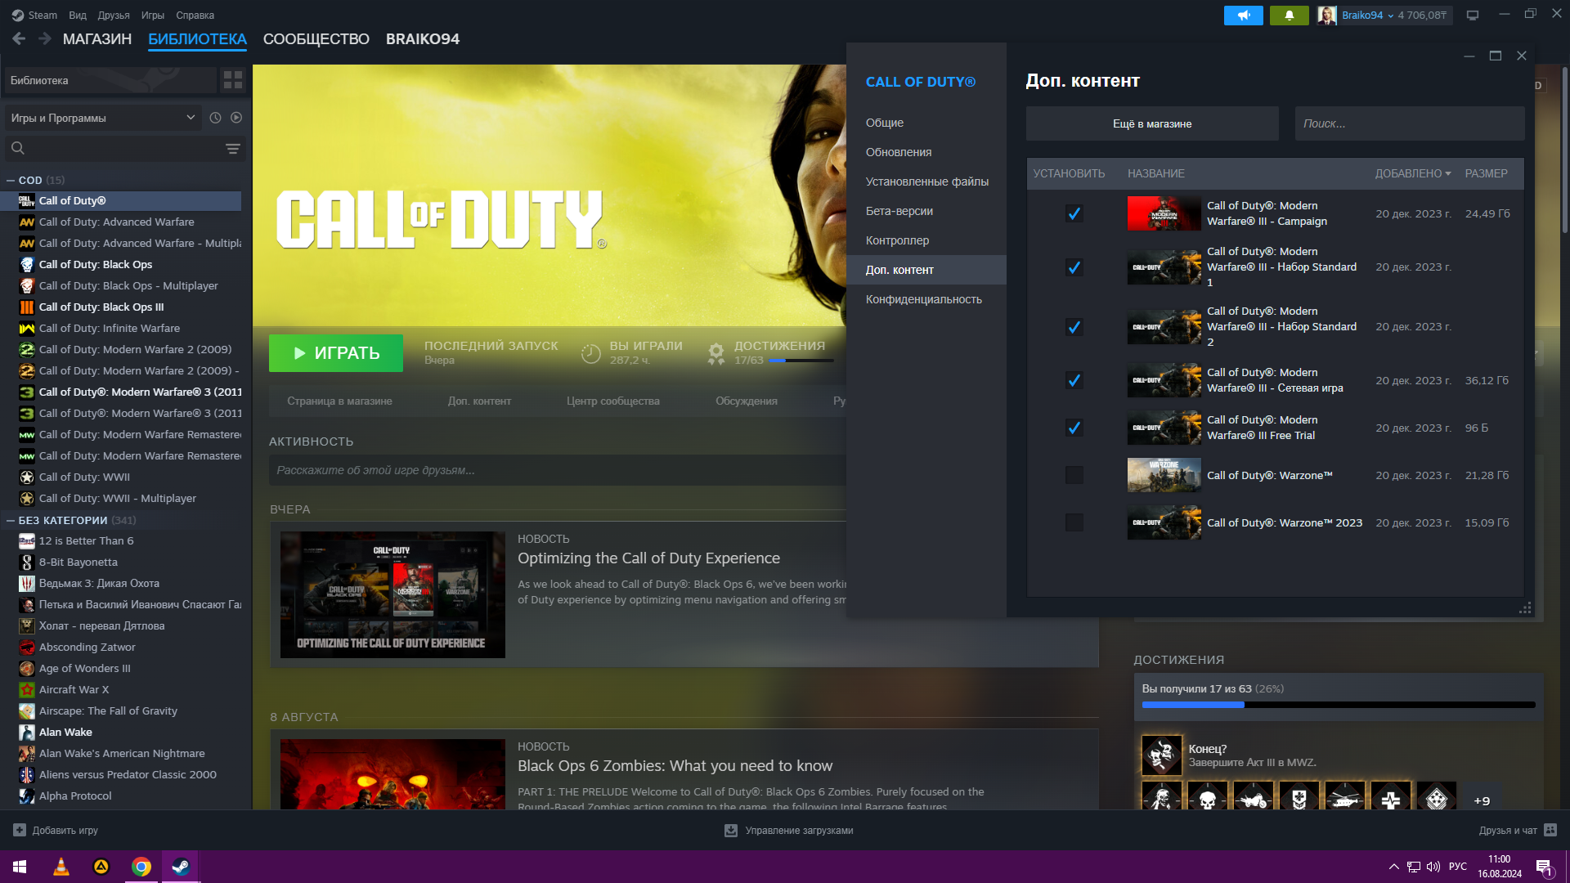This screenshot has height=883, width=1570.
Task: Click the small achievements progress under 17/63
Action: pyautogui.click(x=801, y=361)
